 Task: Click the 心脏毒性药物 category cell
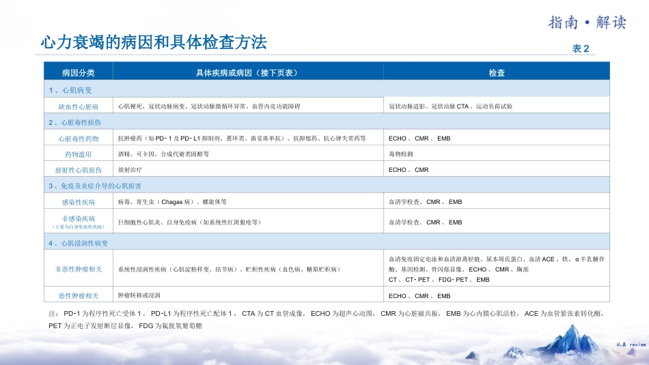click(x=79, y=138)
